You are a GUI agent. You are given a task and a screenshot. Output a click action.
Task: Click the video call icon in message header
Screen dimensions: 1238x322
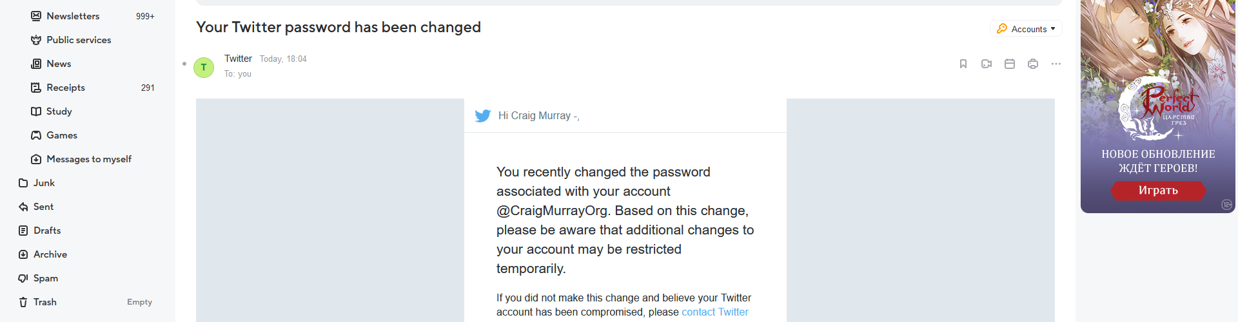click(987, 64)
